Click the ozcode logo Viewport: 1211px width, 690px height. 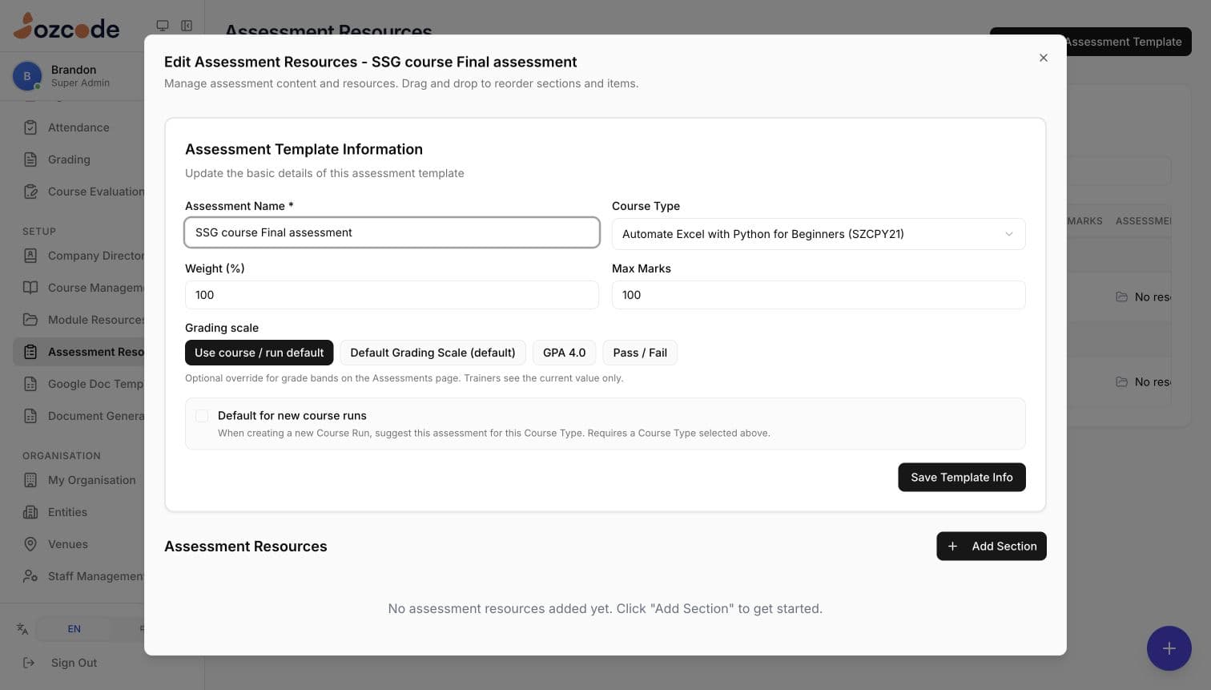pyautogui.click(x=66, y=26)
